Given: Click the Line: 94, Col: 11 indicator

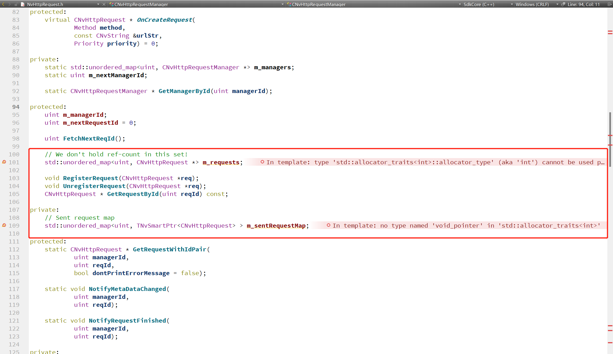Looking at the screenshot, I should click(x=584, y=4).
